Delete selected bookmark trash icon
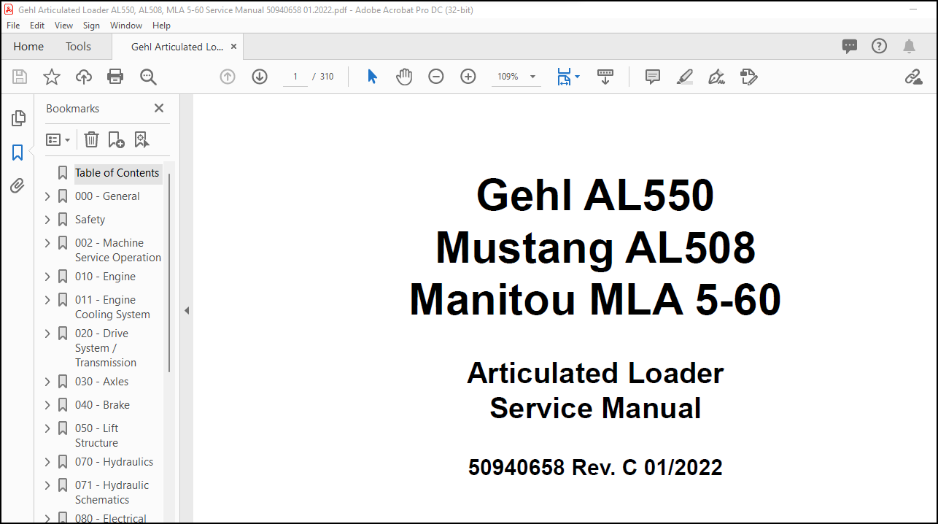 tap(91, 139)
